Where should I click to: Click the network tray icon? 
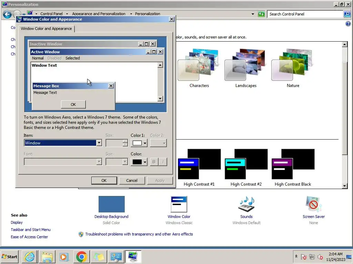312,256
